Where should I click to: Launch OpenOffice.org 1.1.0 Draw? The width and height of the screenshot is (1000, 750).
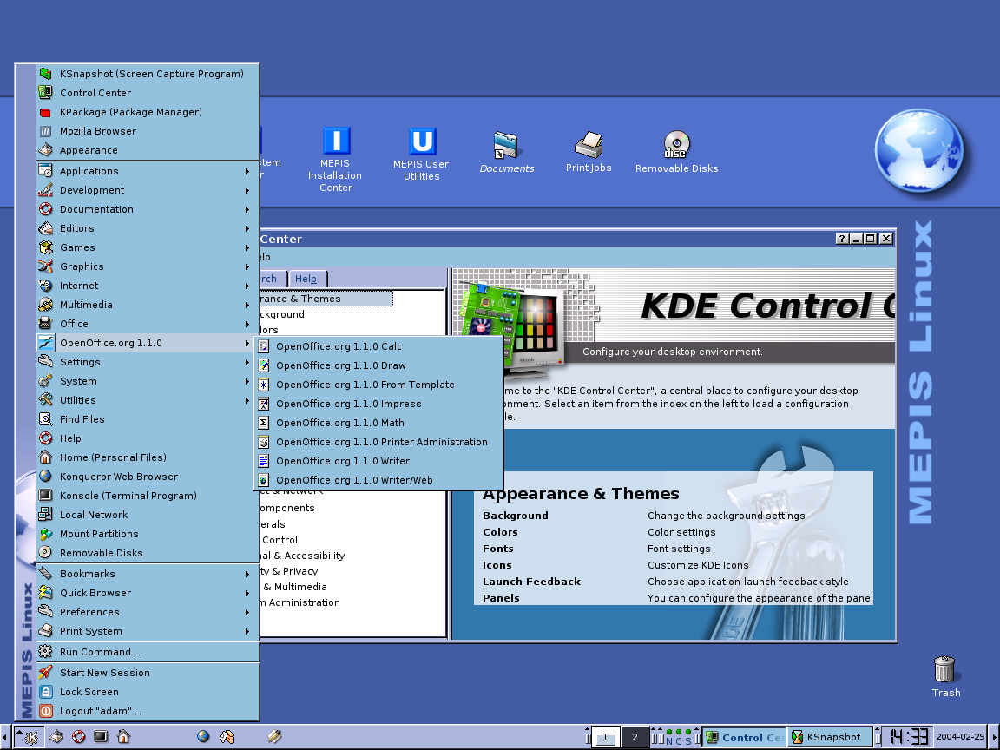point(378,365)
